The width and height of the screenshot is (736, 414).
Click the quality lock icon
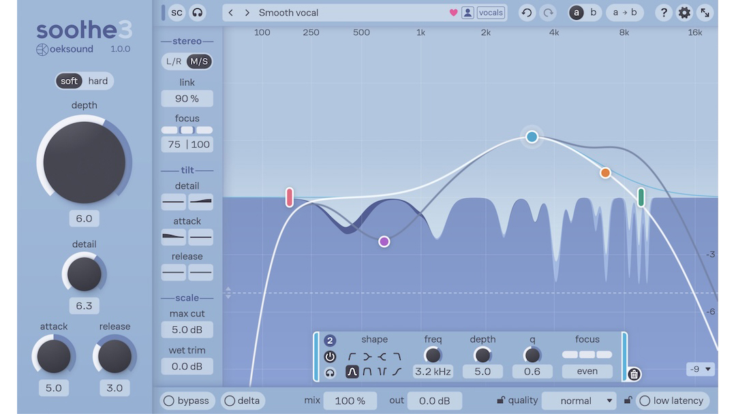[x=501, y=400]
